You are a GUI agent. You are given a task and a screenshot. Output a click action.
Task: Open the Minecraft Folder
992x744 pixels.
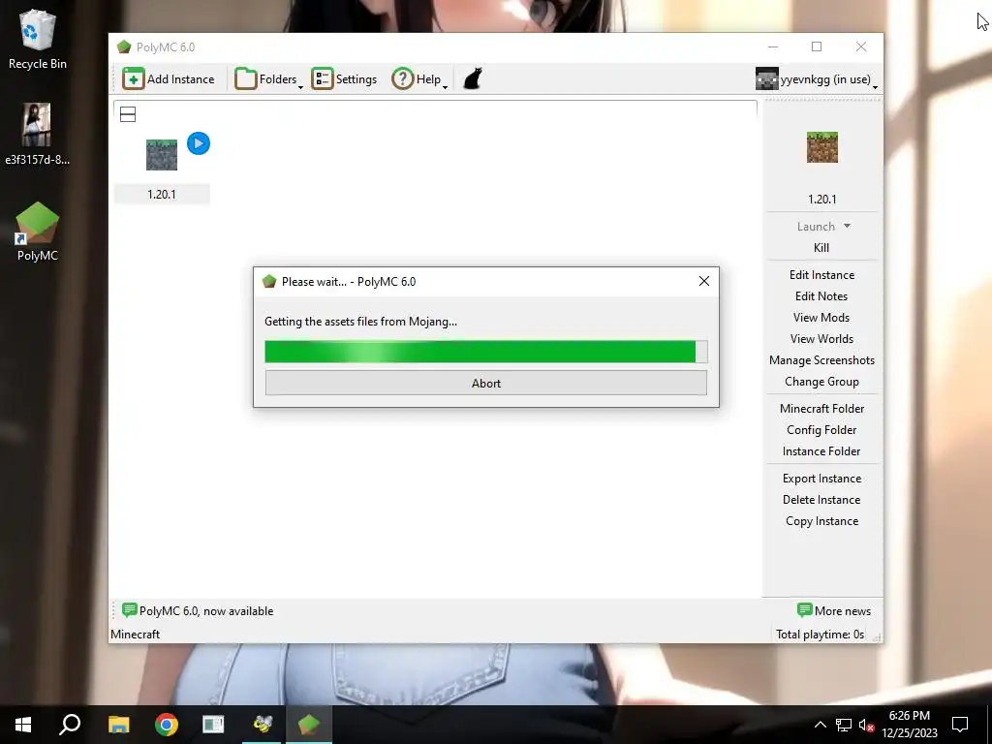click(821, 409)
